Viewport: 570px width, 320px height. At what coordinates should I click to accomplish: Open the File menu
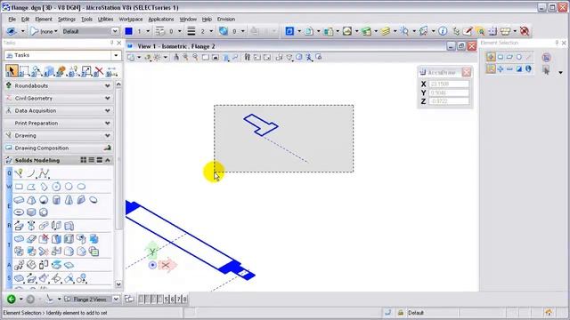tap(12, 20)
